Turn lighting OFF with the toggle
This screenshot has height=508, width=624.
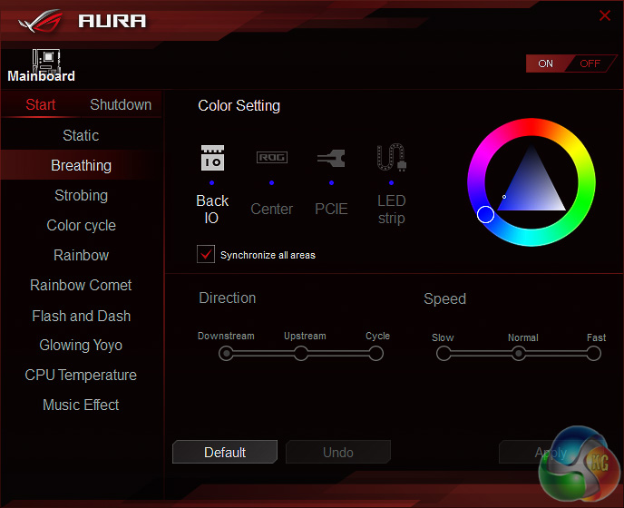(590, 63)
